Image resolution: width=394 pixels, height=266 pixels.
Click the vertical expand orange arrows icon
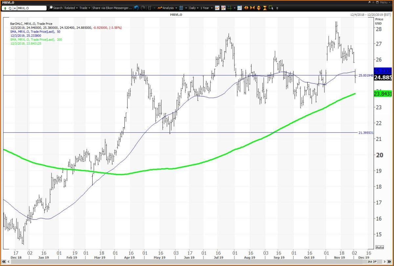coord(258,8)
